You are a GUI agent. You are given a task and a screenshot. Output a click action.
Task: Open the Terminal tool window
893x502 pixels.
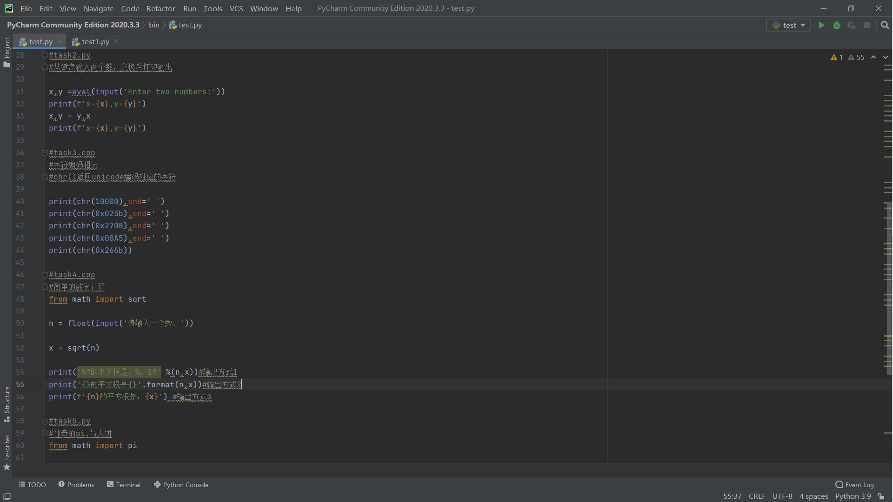(124, 485)
